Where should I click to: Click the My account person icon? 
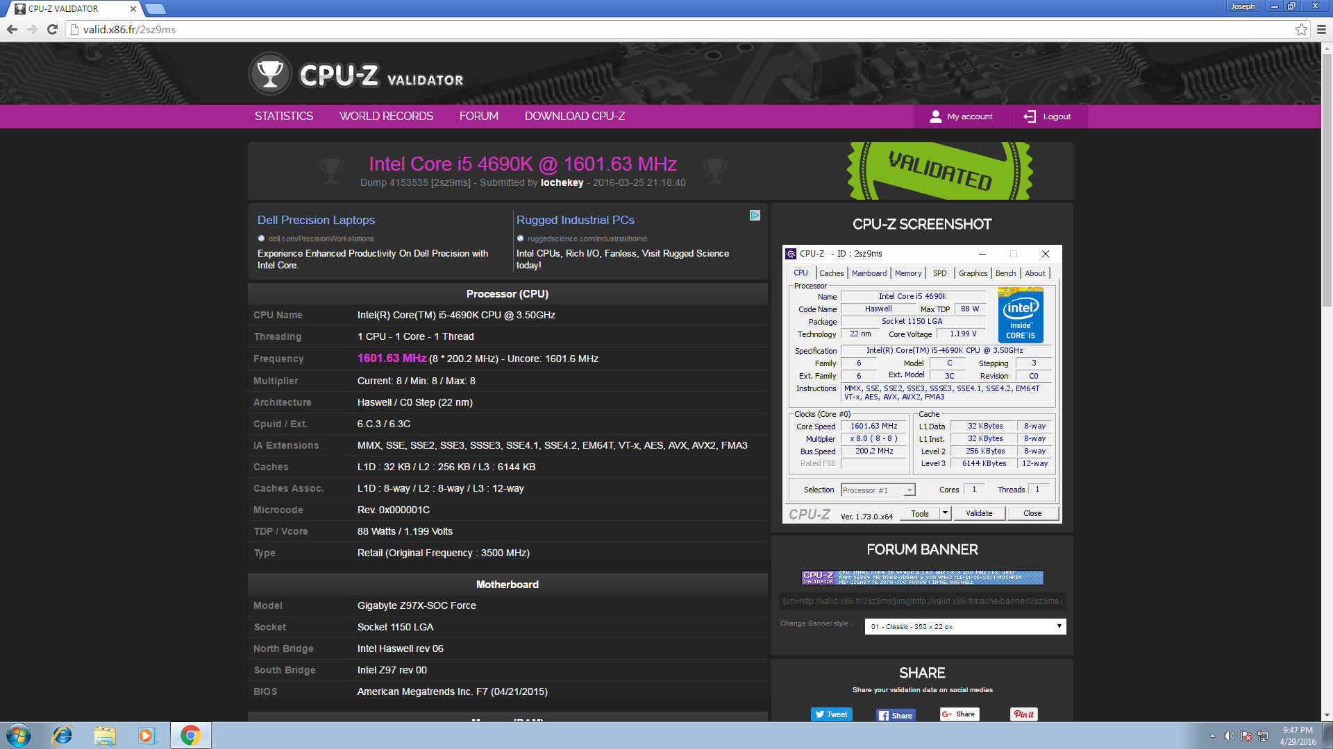(935, 117)
